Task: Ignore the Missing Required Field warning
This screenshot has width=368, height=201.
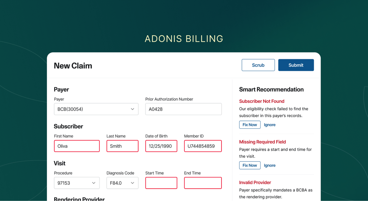Action: (270, 165)
